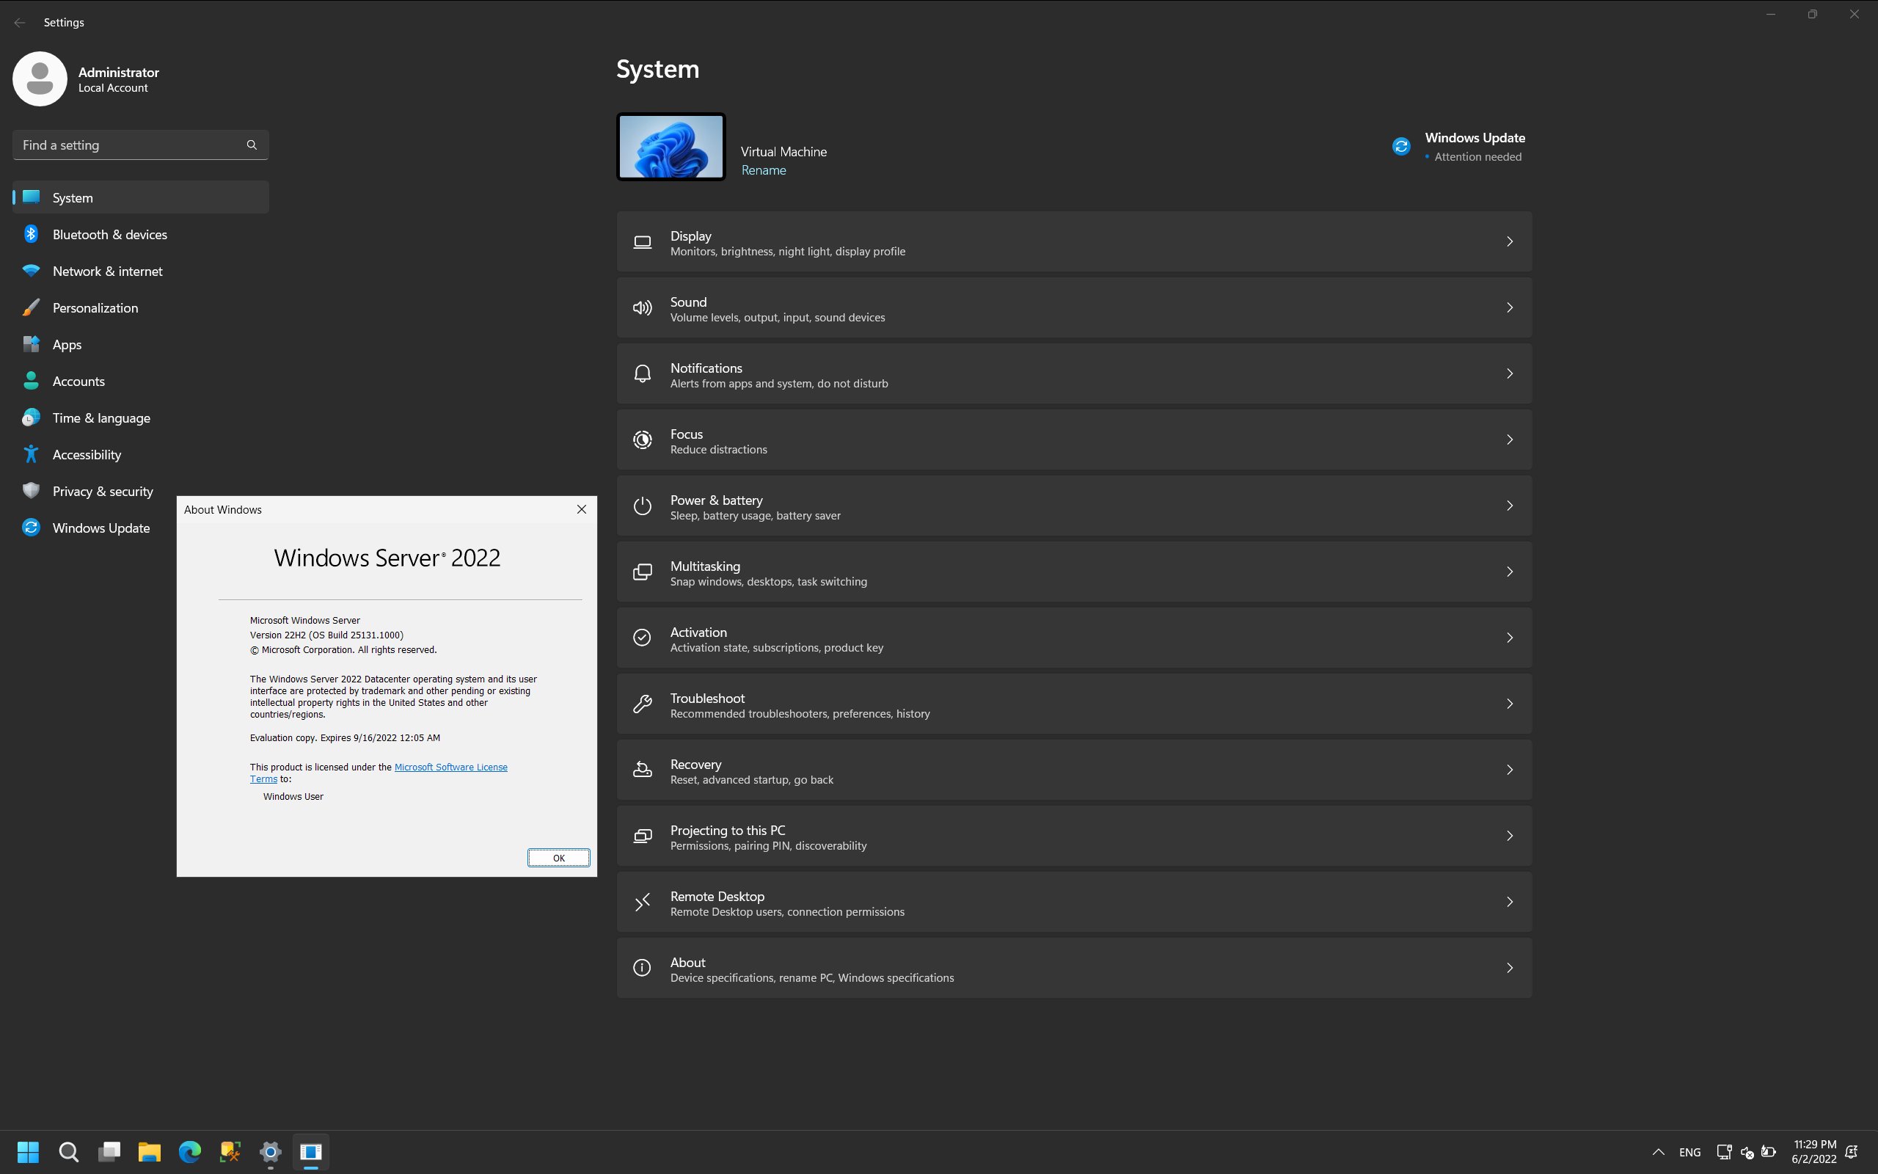Click the Windows Update icon in sidebar
The width and height of the screenshot is (1878, 1174).
point(30,528)
